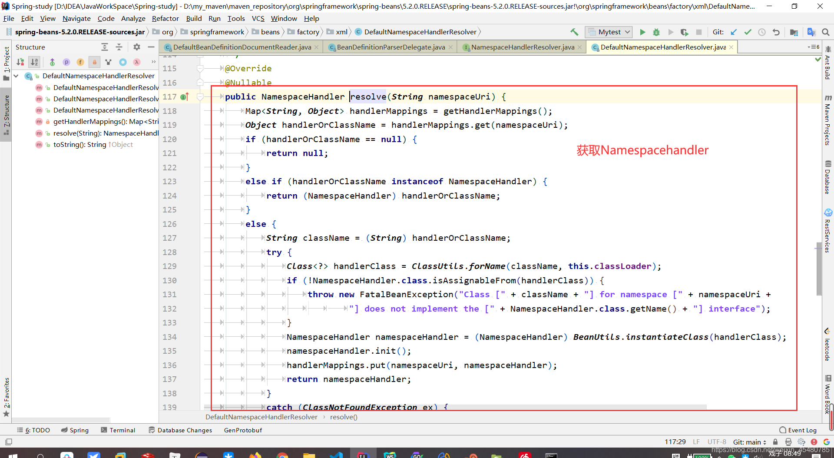Screen dimensions: 834x458
Task: Open the Mytest run configuration dropdown
Action: click(627, 32)
